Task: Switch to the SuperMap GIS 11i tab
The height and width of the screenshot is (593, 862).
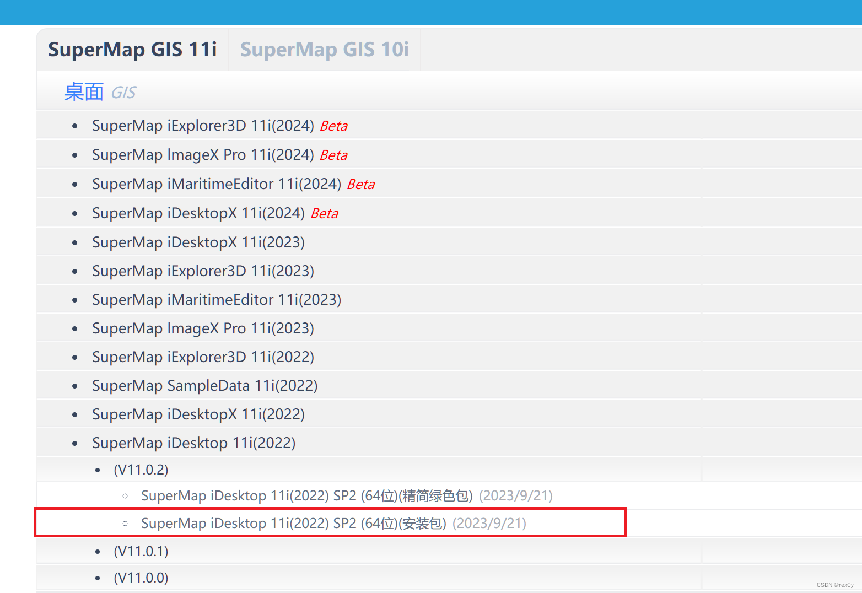Action: pyautogui.click(x=132, y=50)
